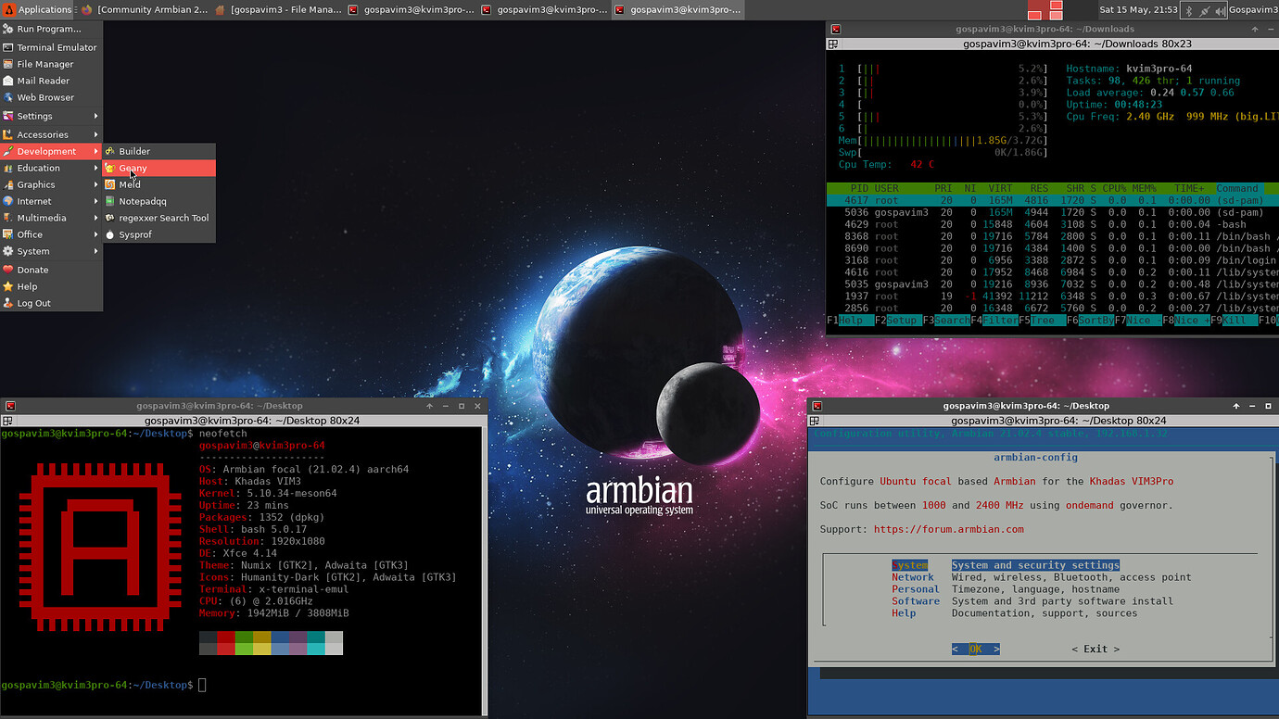Click F9 Kill in the htop function bar
The width and height of the screenshot is (1279, 719).
click(1234, 320)
